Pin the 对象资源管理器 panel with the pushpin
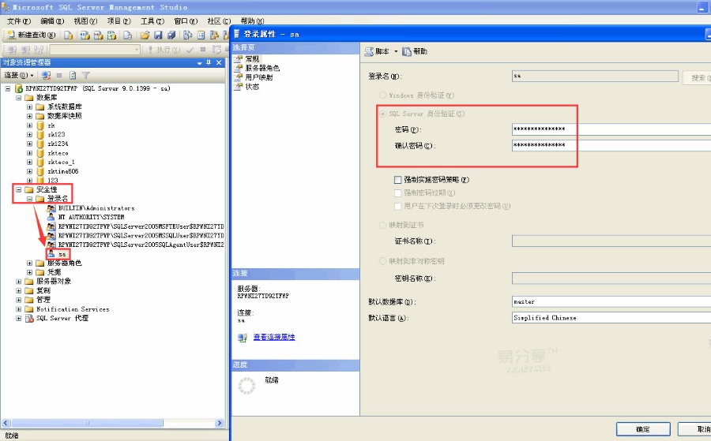This screenshot has height=441, width=711. click(x=209, y=62)
